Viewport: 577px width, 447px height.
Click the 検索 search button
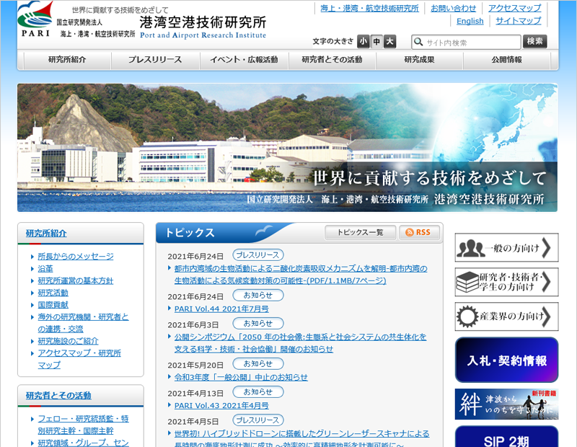pos(535,42)
